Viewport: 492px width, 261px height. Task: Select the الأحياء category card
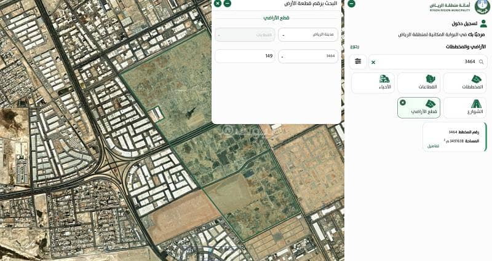373,83
